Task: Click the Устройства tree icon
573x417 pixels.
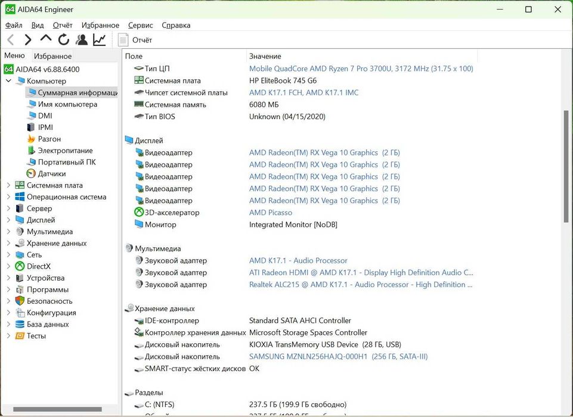Action: [x=20, y=278]
